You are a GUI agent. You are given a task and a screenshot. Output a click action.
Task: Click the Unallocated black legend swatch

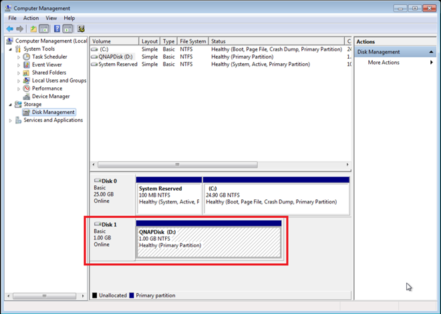click(94, 295)
